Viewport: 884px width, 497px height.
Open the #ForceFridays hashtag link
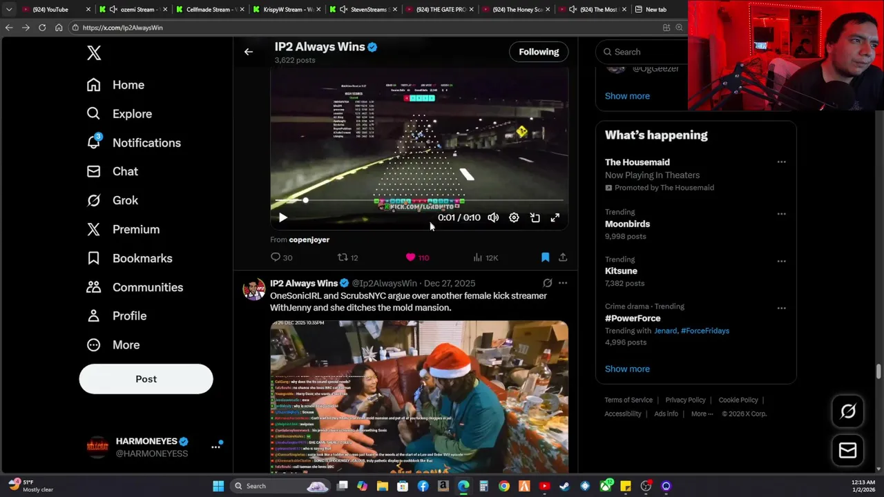(705, 331)
